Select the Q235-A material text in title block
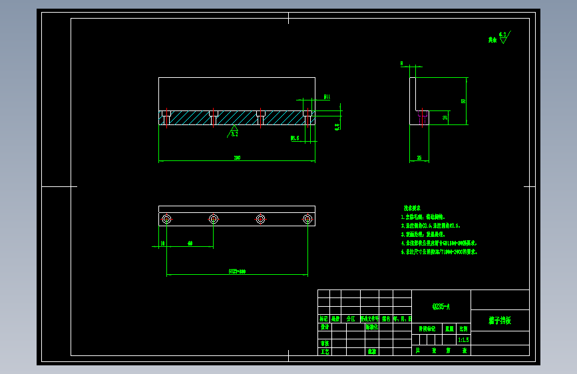The width and height of the screenshot is (577, 374). (x=441, y=307)
